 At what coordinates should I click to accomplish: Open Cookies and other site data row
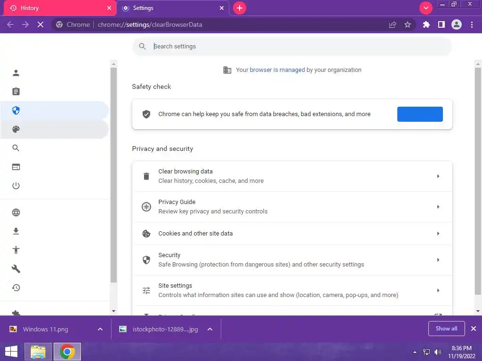click(292, 234)
